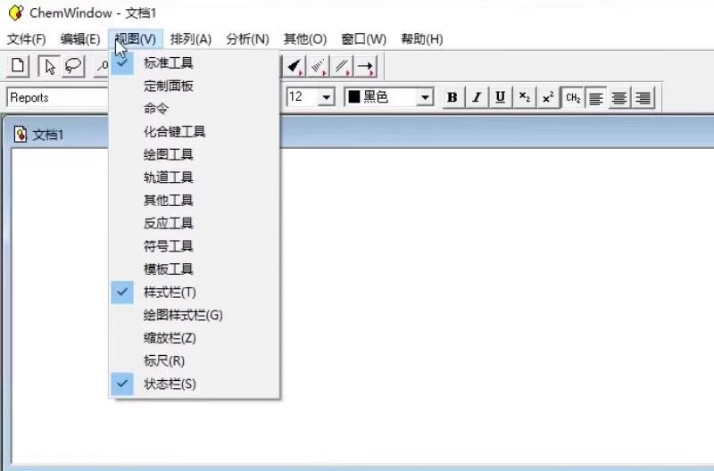The height and width of the screenshot is (471, 714).
Task: Choose the hashed wedge bond tool
Action: click(x=319, y=66)
